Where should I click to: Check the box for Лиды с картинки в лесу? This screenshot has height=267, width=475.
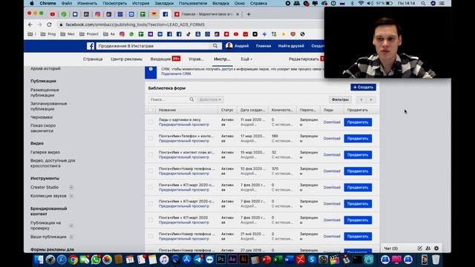pyautogui.click(x=151, y=122)
